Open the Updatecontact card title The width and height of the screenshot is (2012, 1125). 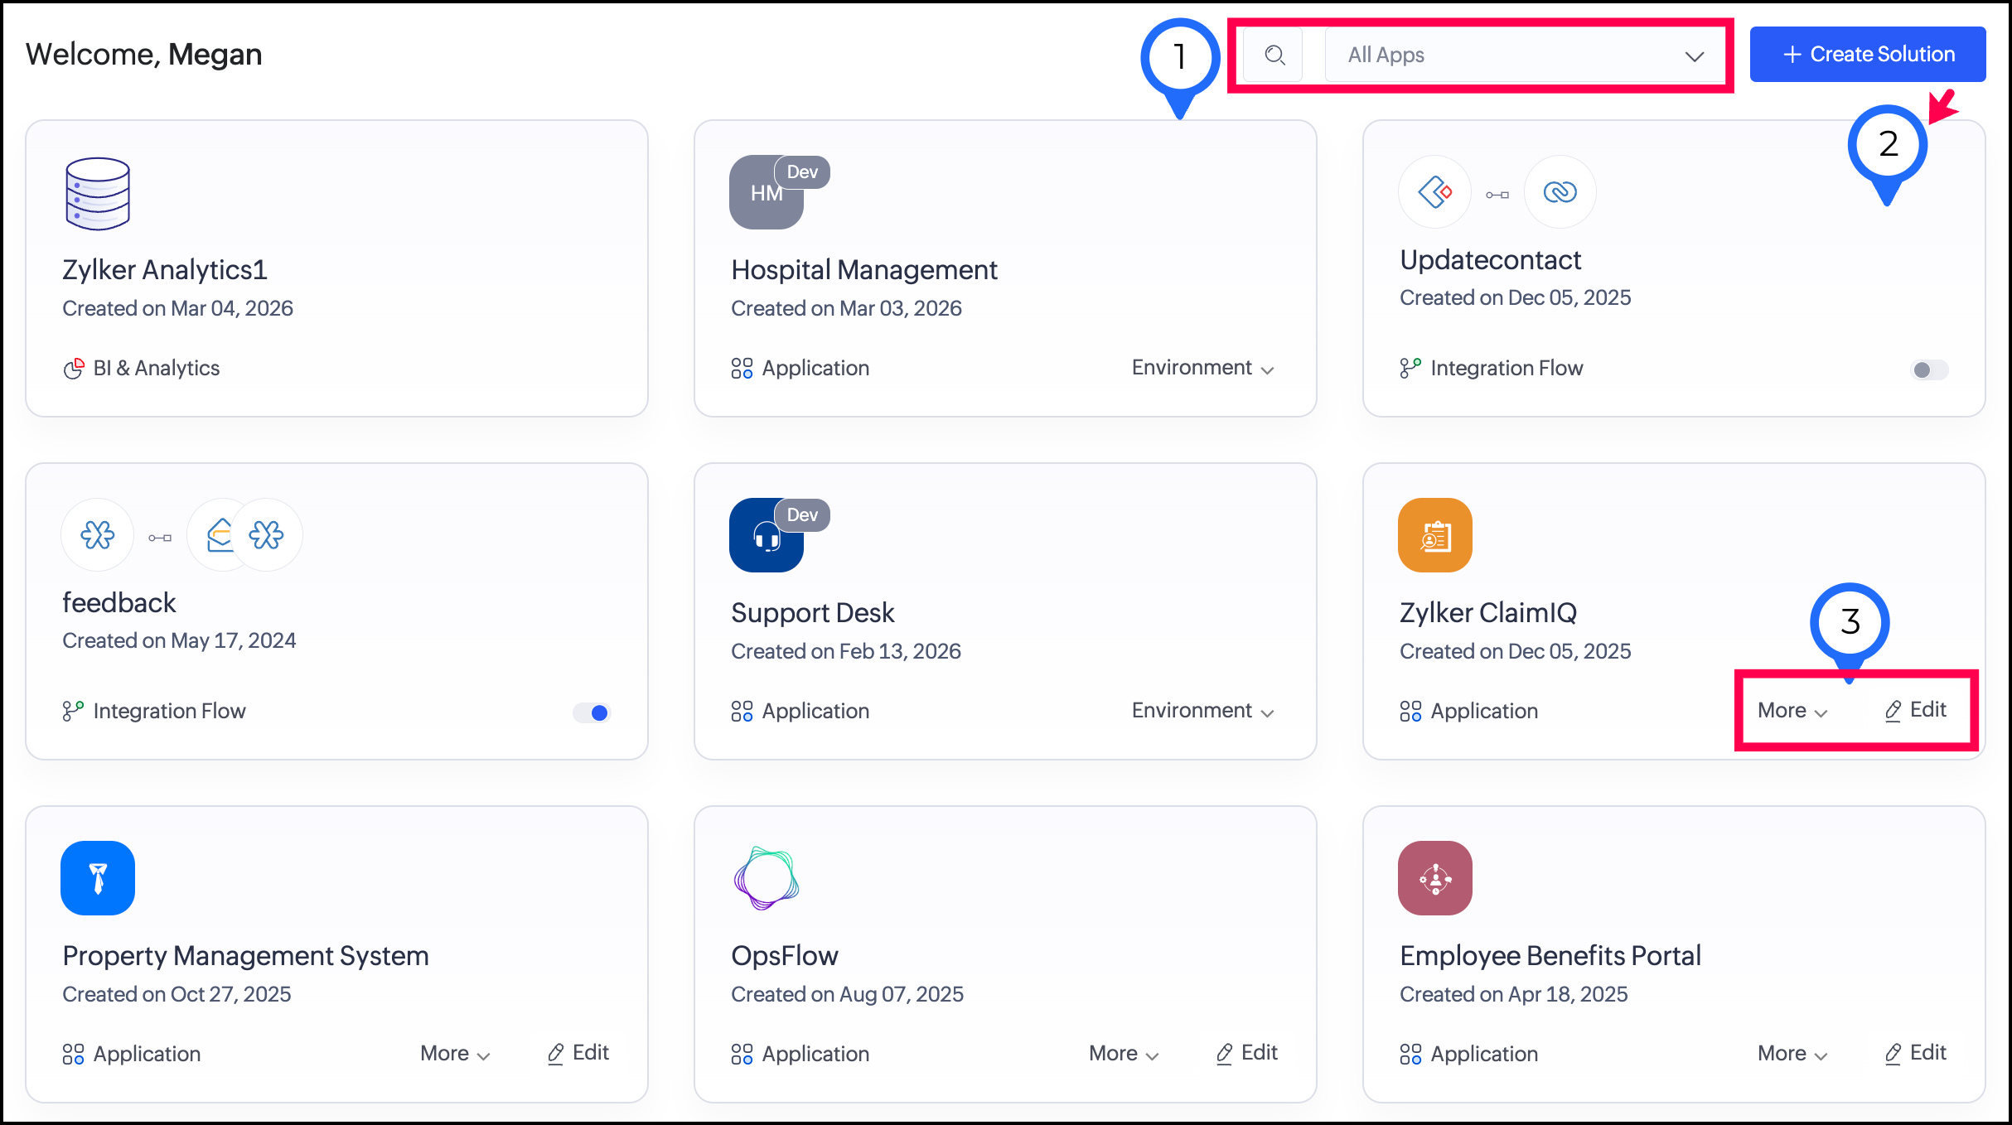pyautogui.click(x=1490, y=260)
